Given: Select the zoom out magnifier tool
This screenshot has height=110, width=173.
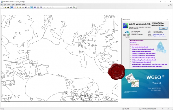Looking at the screenshot, I should 20,7.
